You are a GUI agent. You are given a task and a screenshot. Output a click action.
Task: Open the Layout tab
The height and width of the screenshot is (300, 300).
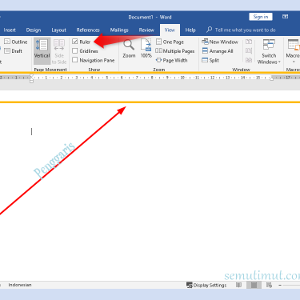click(x=58, y=30)
